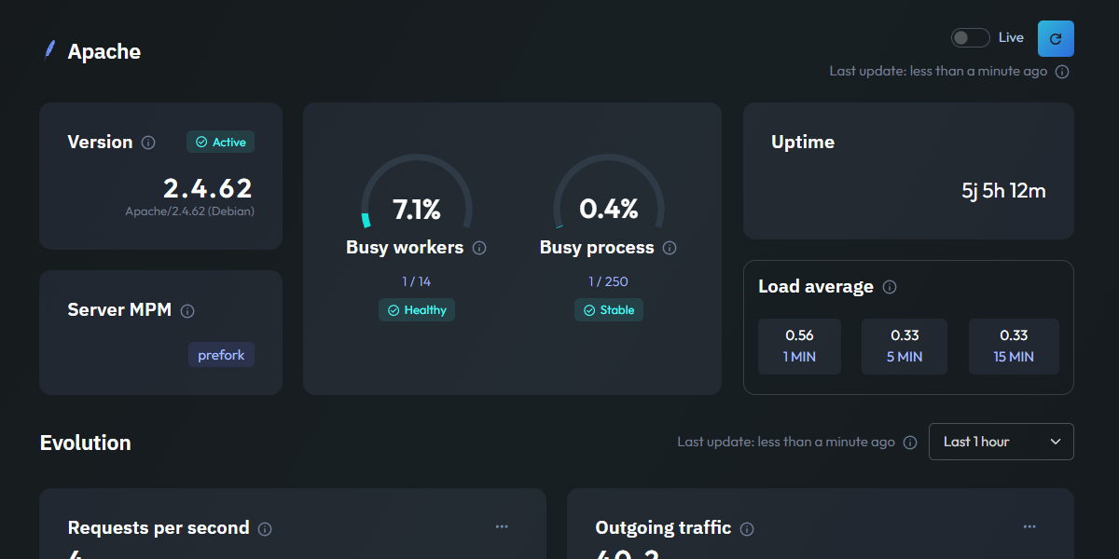Viewport: 1119px width, 559px height.
Task: Select the 1 MIN load average tile
Action: coord(799,347)
